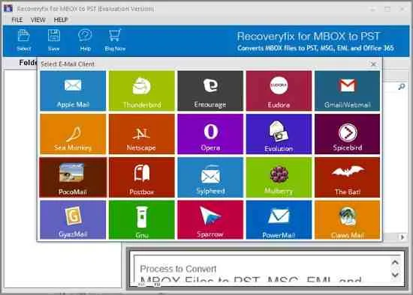This screenshot has width=413, height=295.
Task: Select the Evolution email client
Action: coord(279,134)
